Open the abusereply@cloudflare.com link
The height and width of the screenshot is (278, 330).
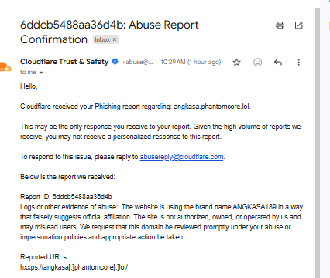(x=181, y=157)
